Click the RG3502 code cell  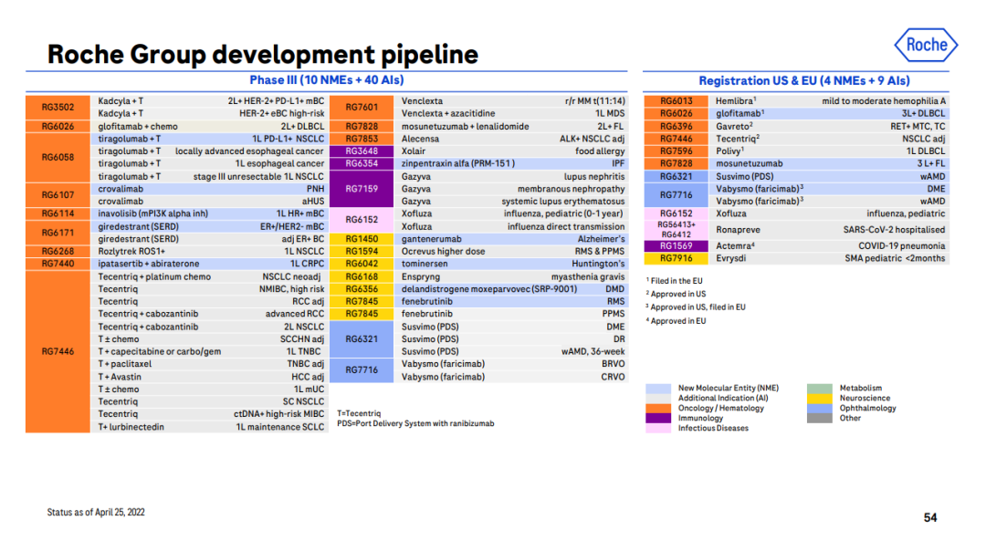58,108
